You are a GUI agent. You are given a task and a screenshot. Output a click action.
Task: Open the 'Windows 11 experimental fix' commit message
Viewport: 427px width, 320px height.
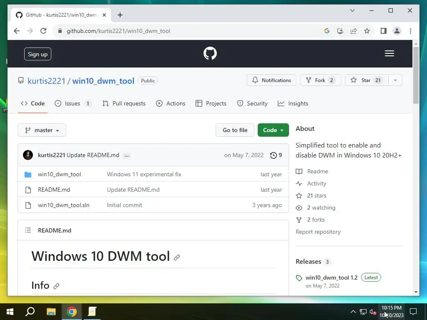(x=144, y=174)
